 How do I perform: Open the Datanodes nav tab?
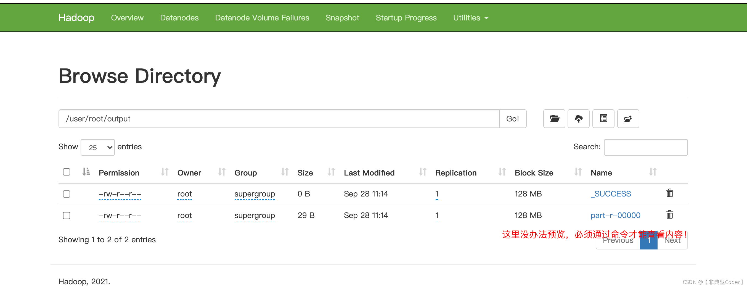coord(179,18)
